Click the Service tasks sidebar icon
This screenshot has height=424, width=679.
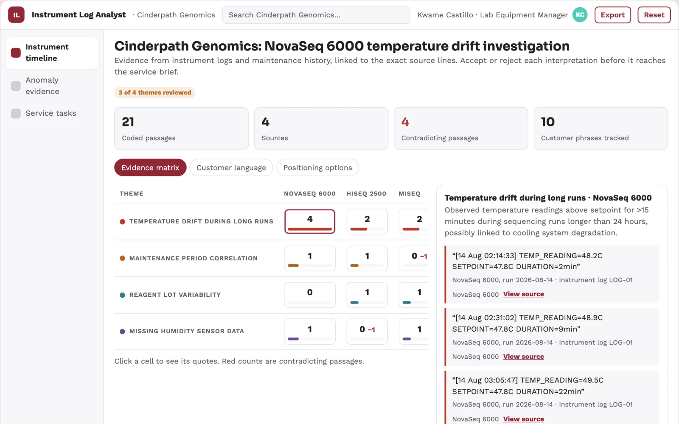(16, 113)
